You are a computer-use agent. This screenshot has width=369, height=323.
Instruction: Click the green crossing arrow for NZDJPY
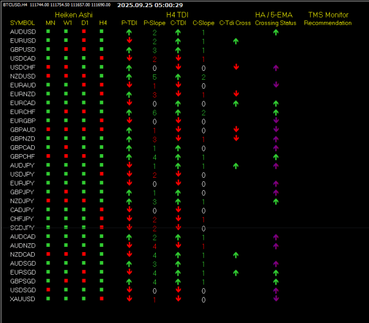[276, 201]
